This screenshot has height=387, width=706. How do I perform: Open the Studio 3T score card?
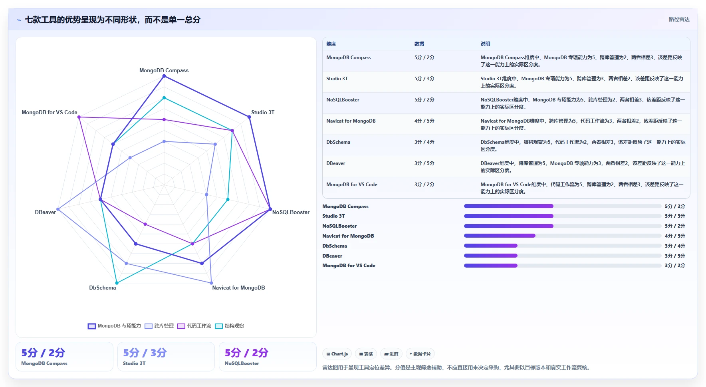(x=166, y=357)
